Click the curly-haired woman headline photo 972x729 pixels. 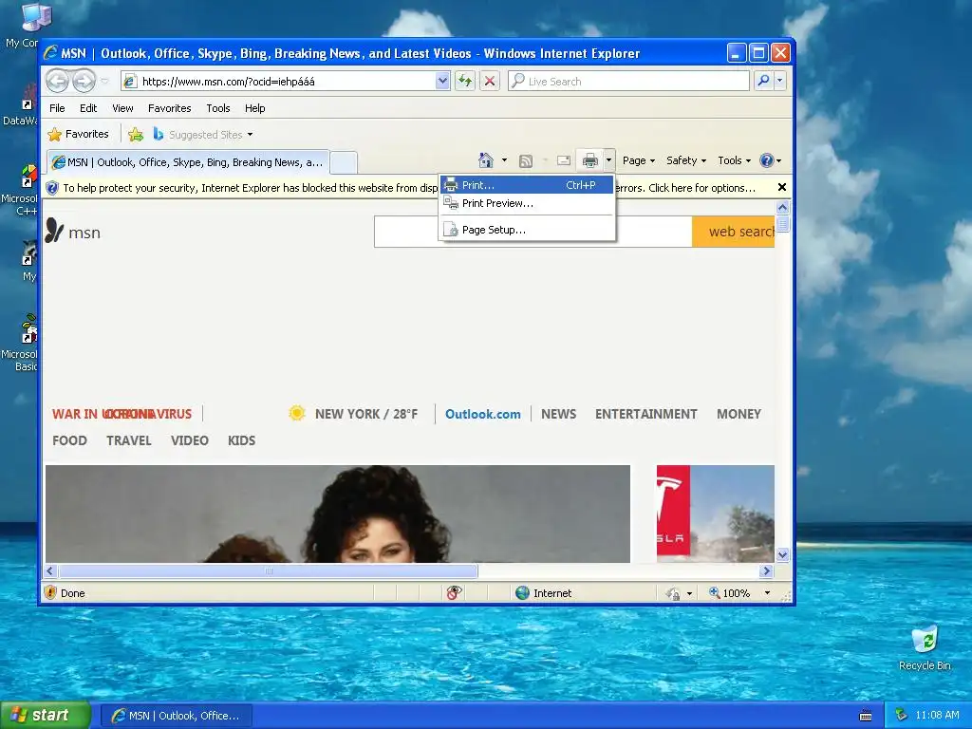click(x=338, y=514)
